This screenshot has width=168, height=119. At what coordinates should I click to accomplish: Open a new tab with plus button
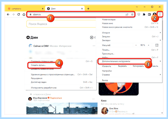pos(88,9)
